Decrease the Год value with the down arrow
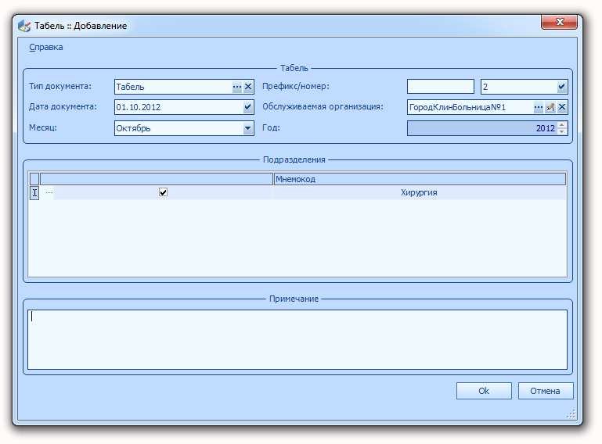Viewport: 602px width, 444px height. pyautogui.click(x=562, y=131)
